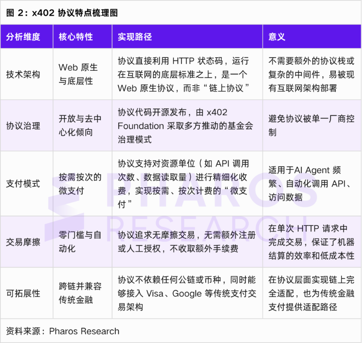
Task: Click the 分析维度 column header
Action: (23, 37)
